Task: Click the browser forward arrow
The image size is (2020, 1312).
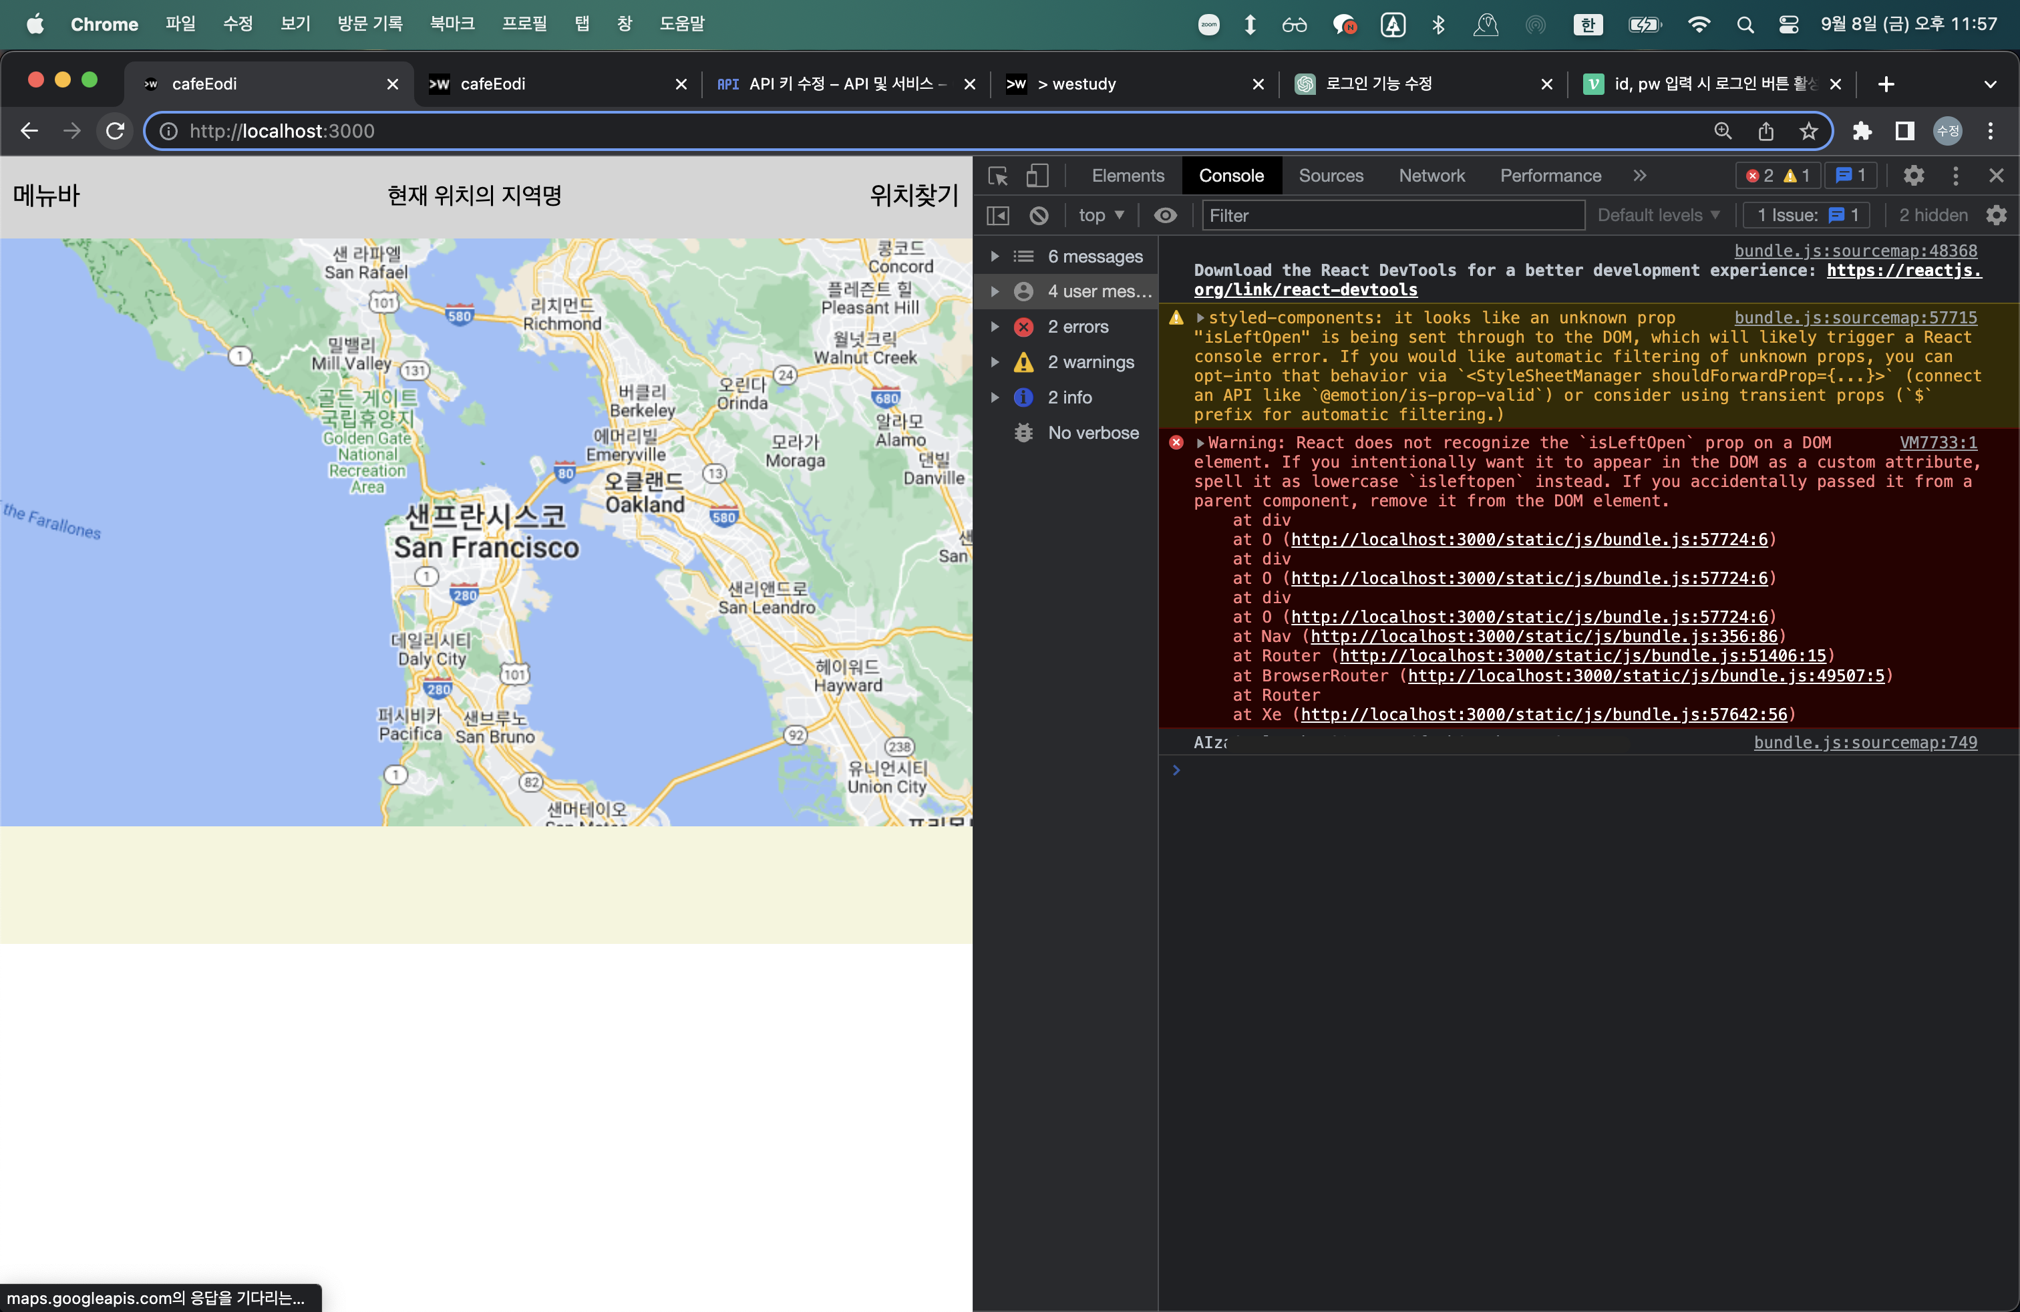Action: pyautogui.click(x=72, y=131)
